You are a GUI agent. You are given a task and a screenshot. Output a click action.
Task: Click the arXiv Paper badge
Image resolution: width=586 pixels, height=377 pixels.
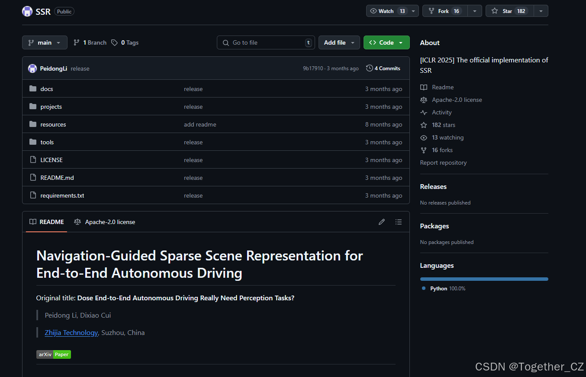(54, 354)
